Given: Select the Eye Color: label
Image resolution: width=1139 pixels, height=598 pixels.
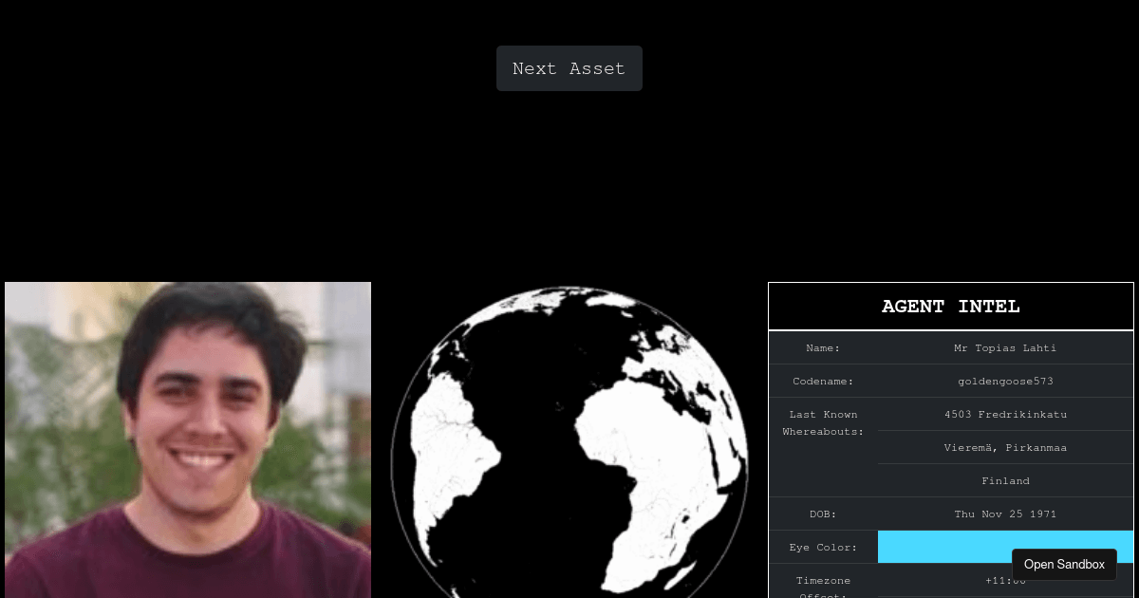Looking at the screenshot, I should pyautogui.click(x=823, y=548).
